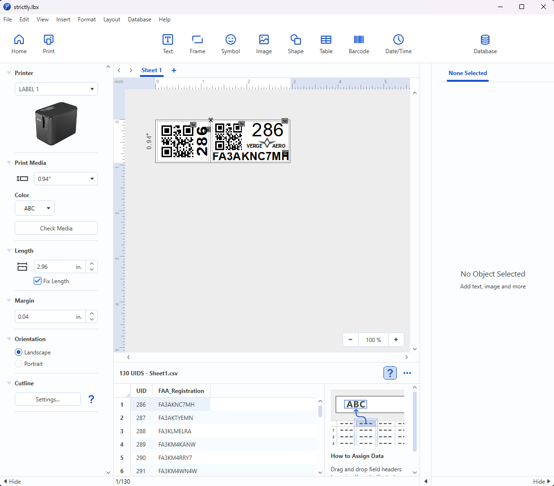Open the Cutline Settings dialog

(x=48, y=399)
